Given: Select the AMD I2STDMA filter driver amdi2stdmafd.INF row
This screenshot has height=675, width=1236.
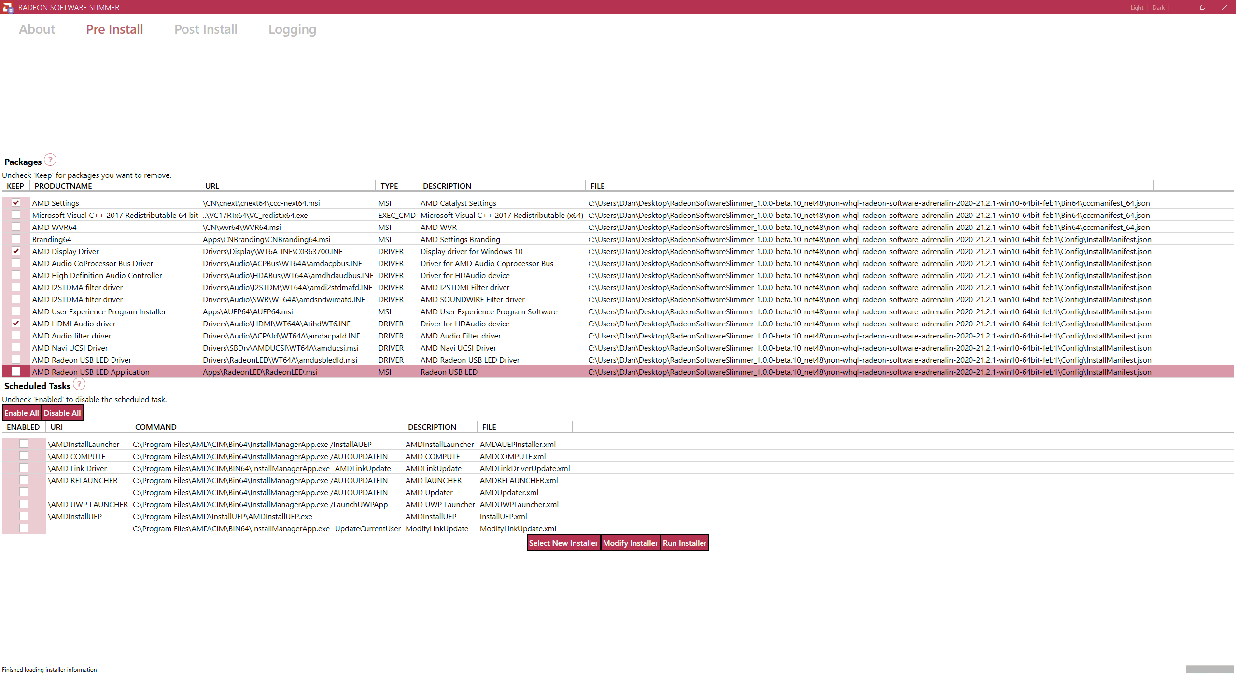Looking at the screenshot, I should [618, 287].
